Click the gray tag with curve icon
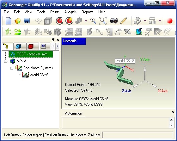177x141 pixels. click(x=158, y=32)
